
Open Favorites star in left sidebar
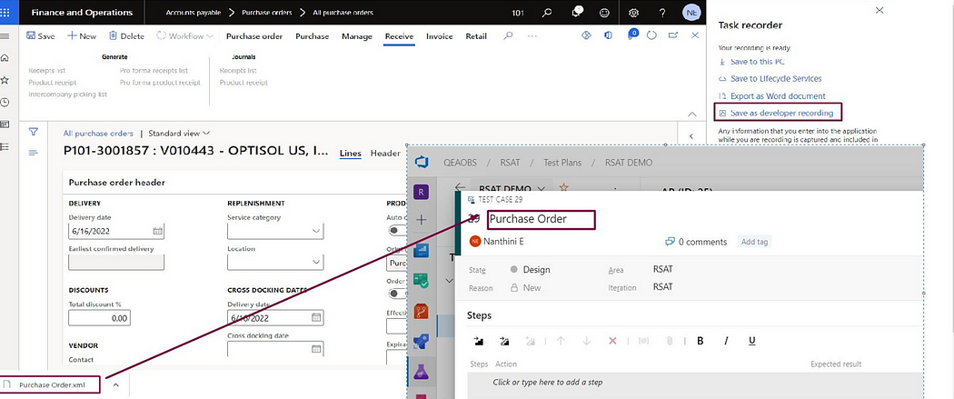point(5,80)
